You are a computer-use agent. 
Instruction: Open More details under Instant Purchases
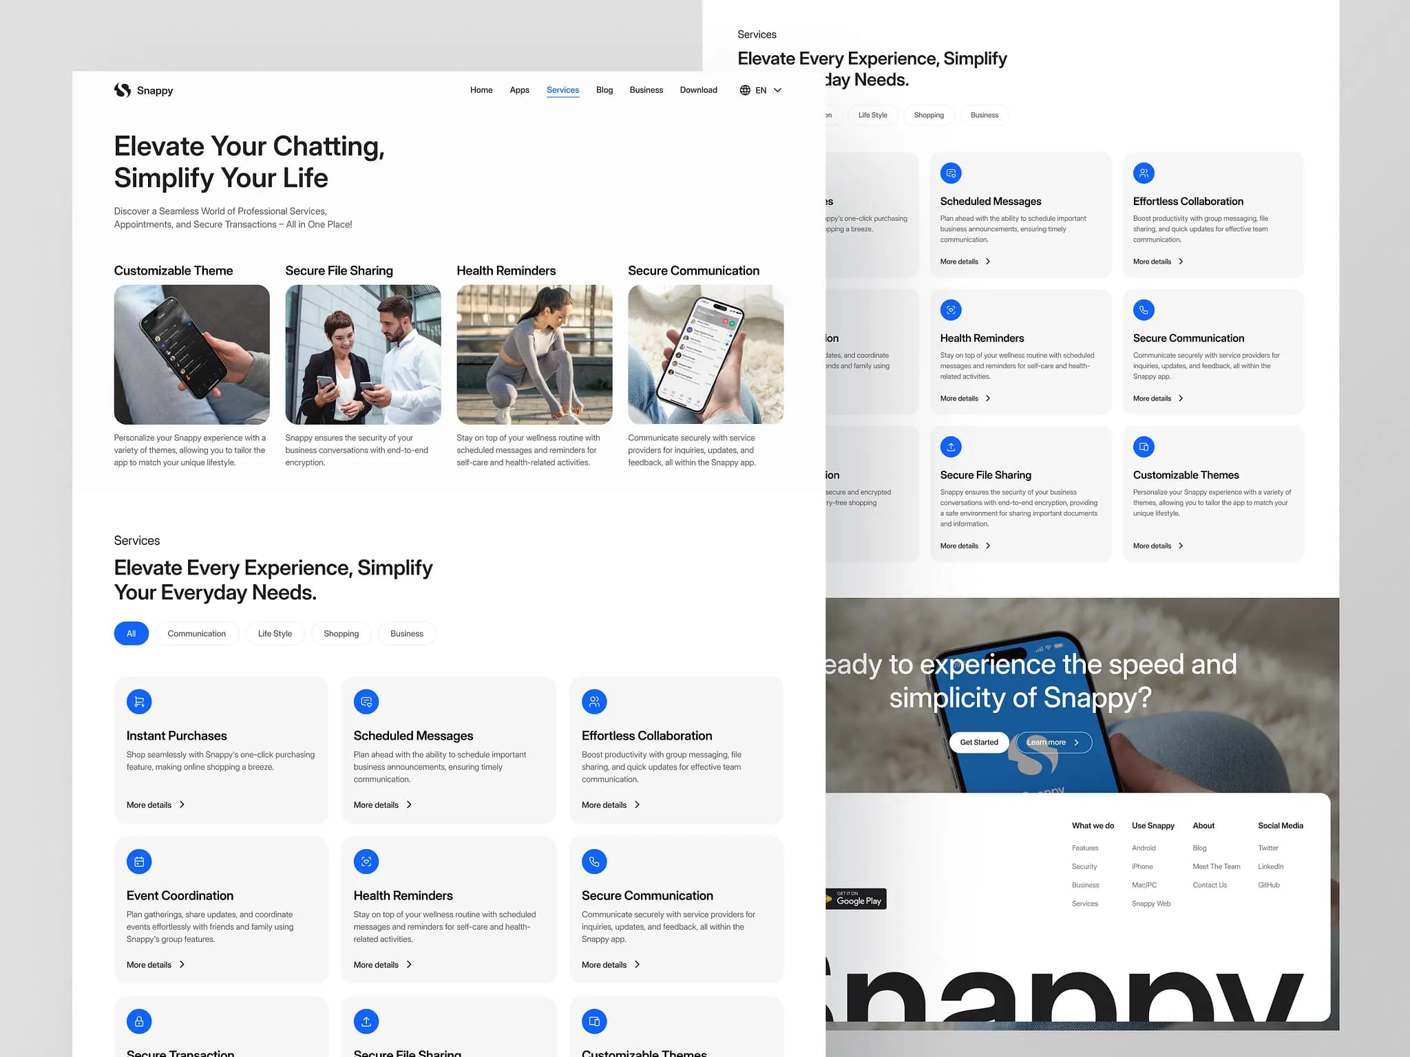click(x=156, y=804)
